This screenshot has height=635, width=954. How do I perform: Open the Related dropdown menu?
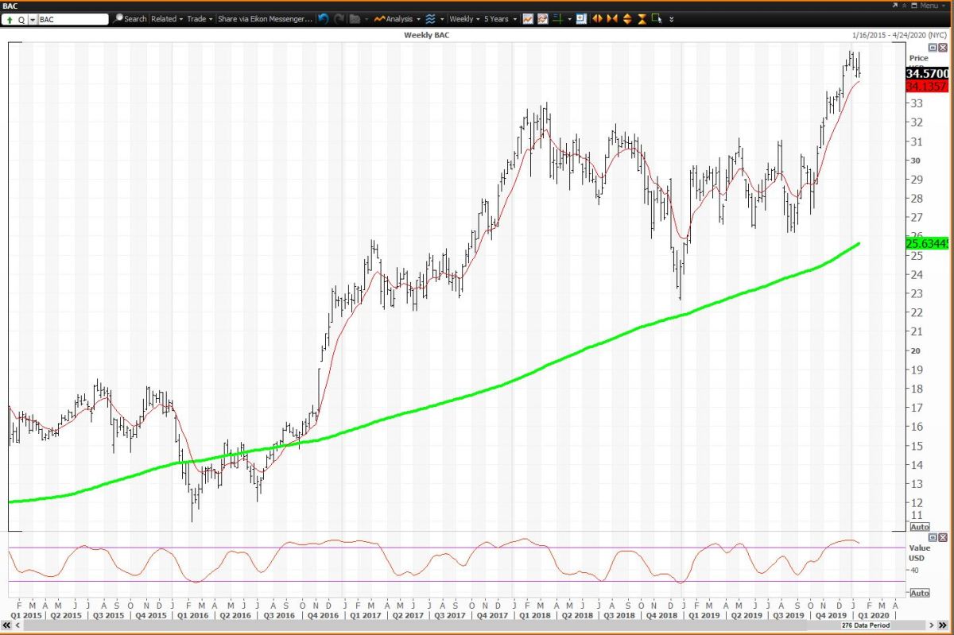[x=167, y=18]
